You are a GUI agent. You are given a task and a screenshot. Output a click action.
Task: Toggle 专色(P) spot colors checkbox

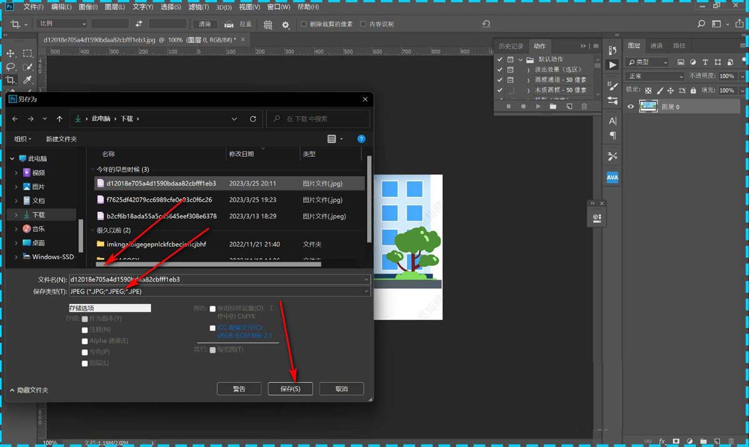[85, 352]
